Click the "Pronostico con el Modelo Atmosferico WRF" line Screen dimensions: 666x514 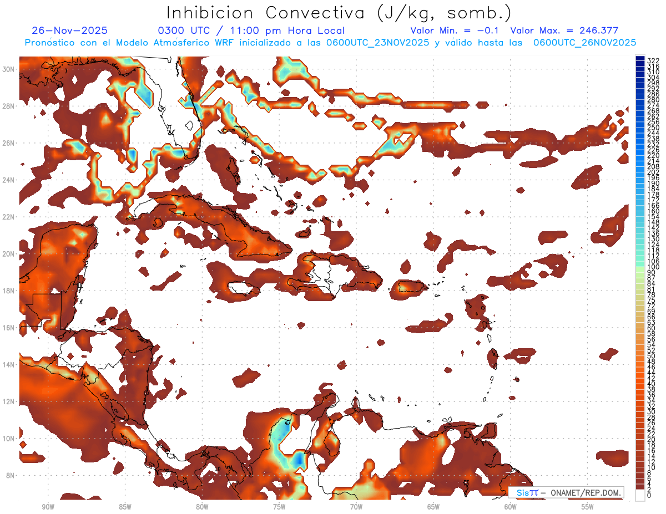pos(331,43)
